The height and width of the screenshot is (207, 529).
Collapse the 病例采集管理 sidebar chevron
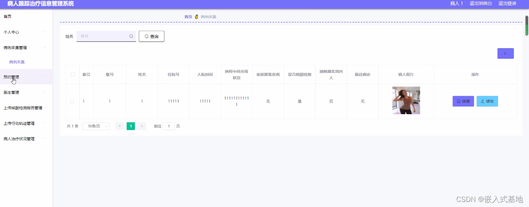[x=45, y=47]
